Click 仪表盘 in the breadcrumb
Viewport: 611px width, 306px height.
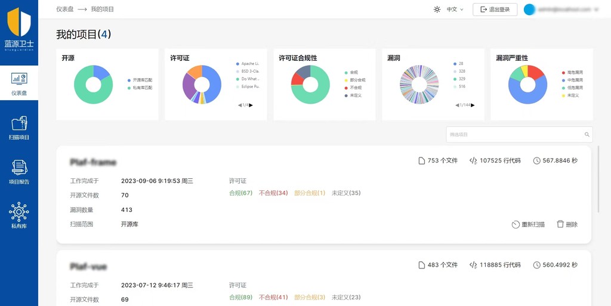[65, 10]
